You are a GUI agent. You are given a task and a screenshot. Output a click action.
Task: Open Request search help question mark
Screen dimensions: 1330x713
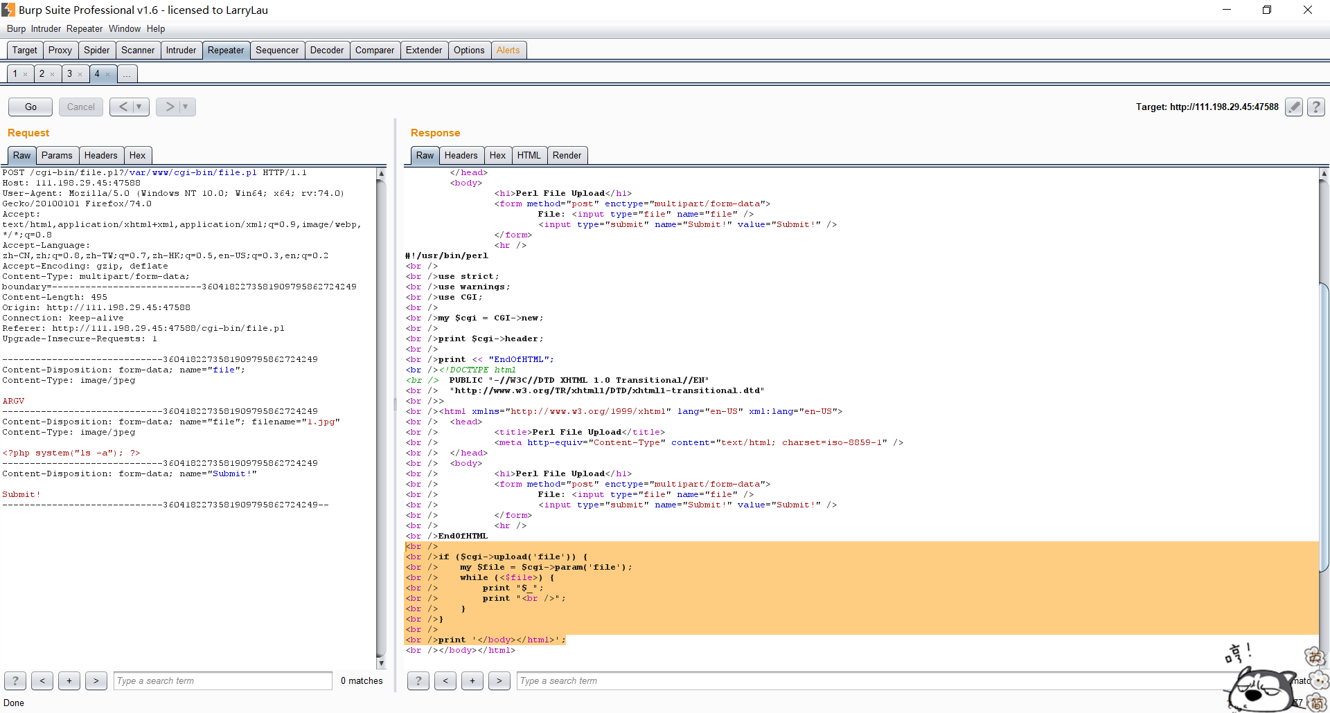coord(15,680)
